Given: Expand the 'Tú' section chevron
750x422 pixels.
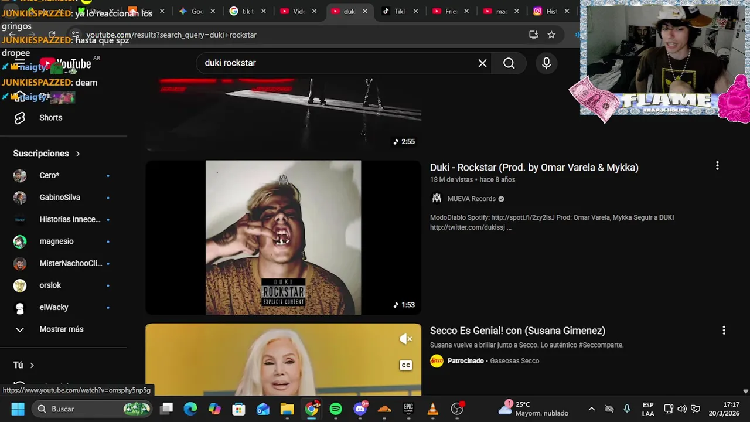Looking at the screenshot, I should point(32,365).
